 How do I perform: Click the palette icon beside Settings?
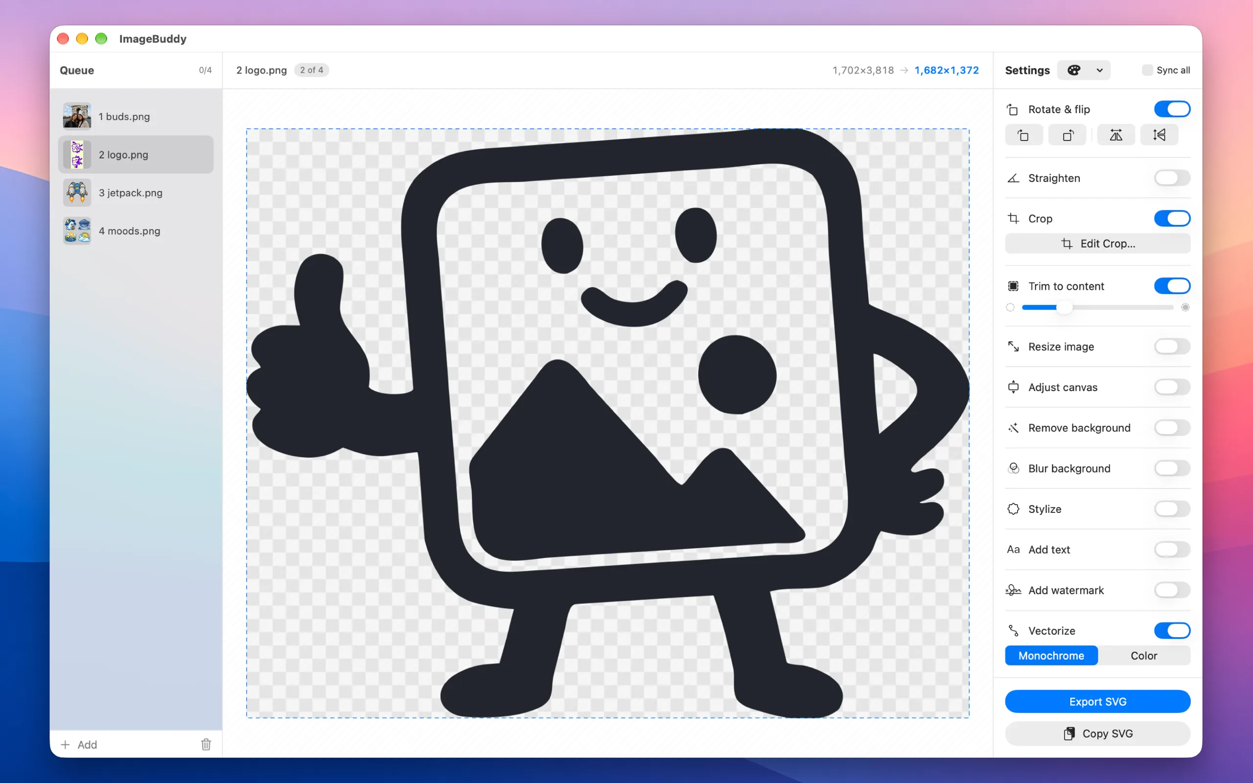(x=1074, y=70)
